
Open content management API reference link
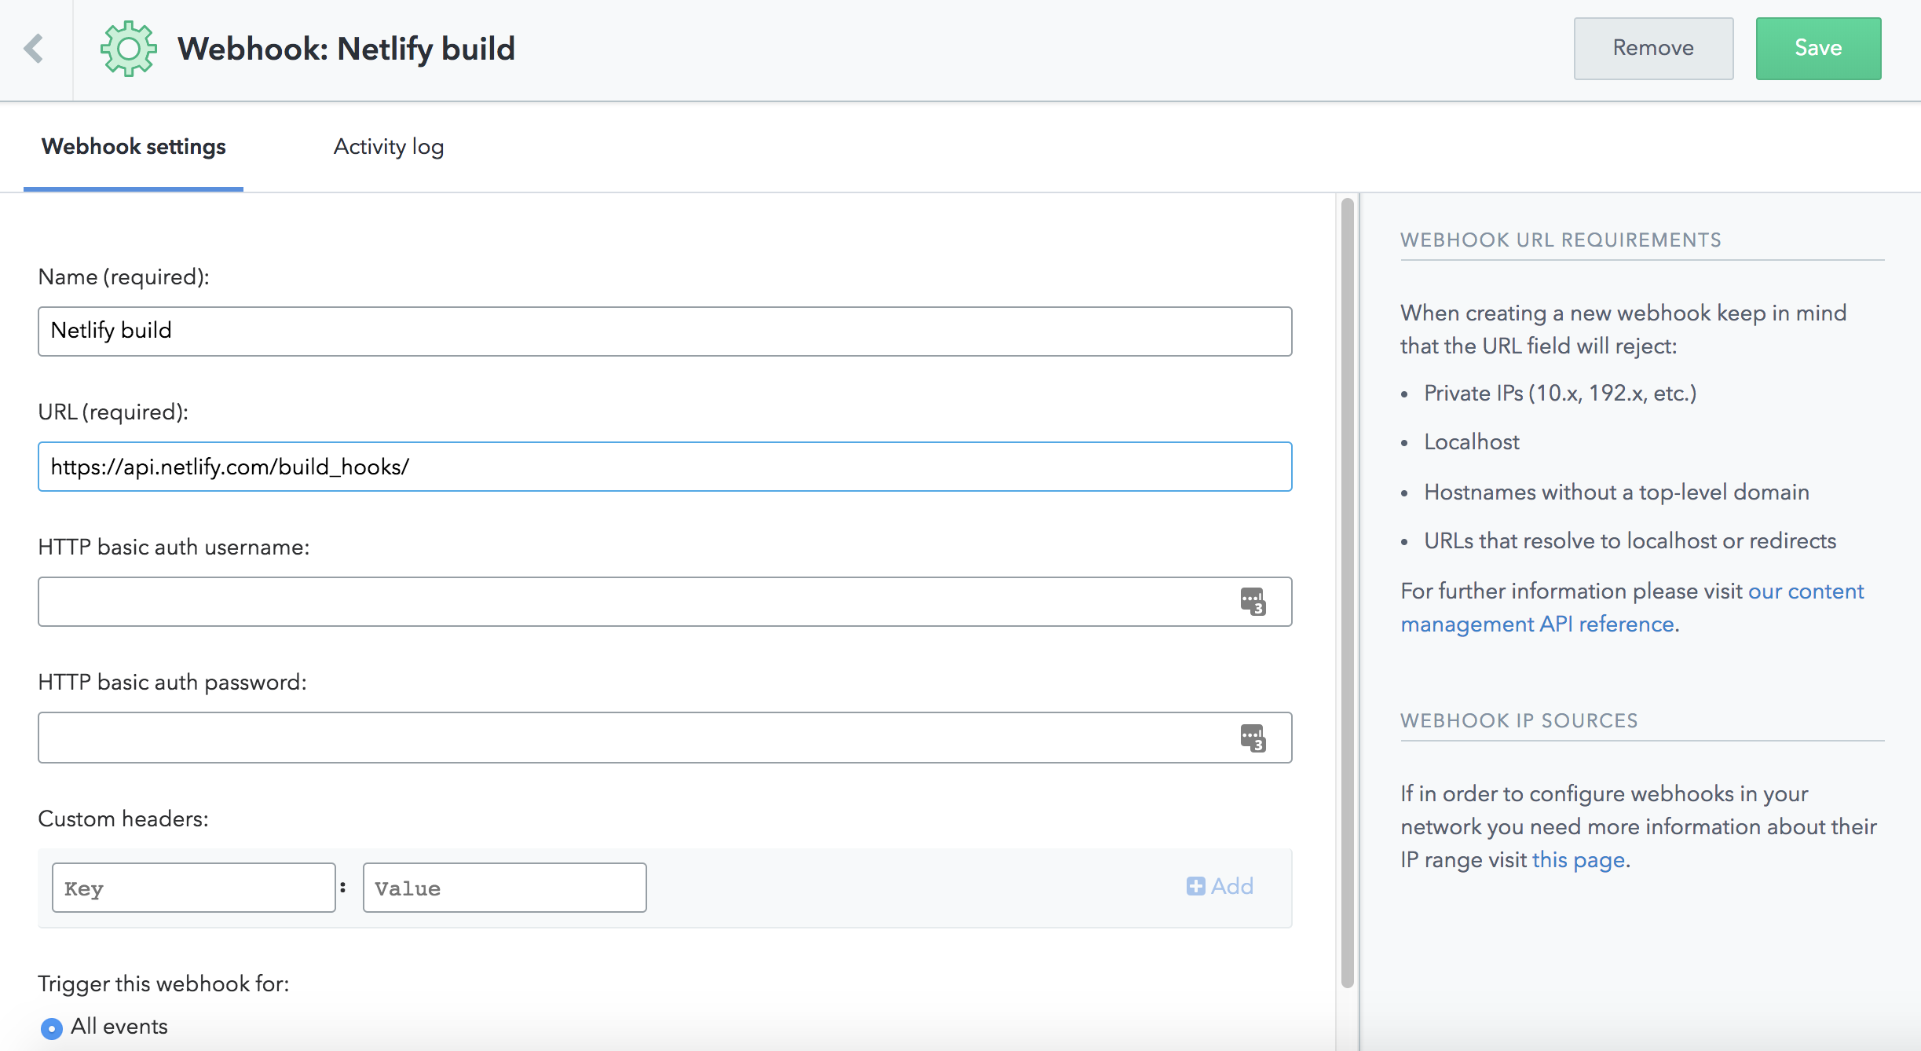(x=1537, y=624)
